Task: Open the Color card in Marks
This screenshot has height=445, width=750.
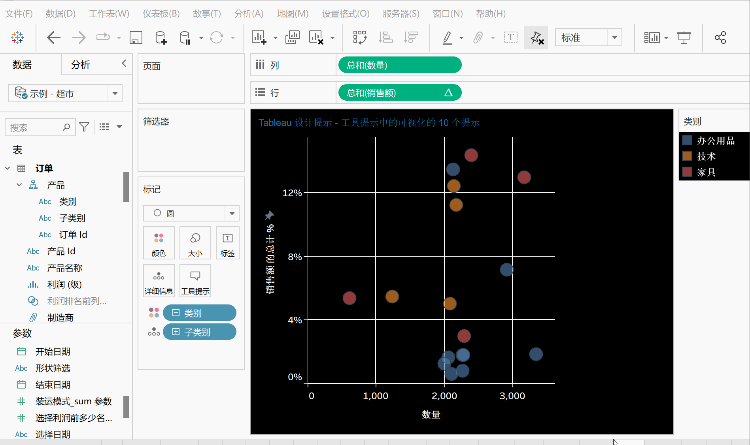Action: pos(159,243)
